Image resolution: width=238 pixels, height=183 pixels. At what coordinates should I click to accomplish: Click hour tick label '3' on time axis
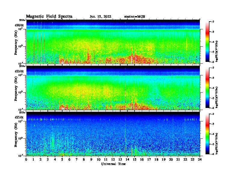pyautogui.click(x=48, y=159)
